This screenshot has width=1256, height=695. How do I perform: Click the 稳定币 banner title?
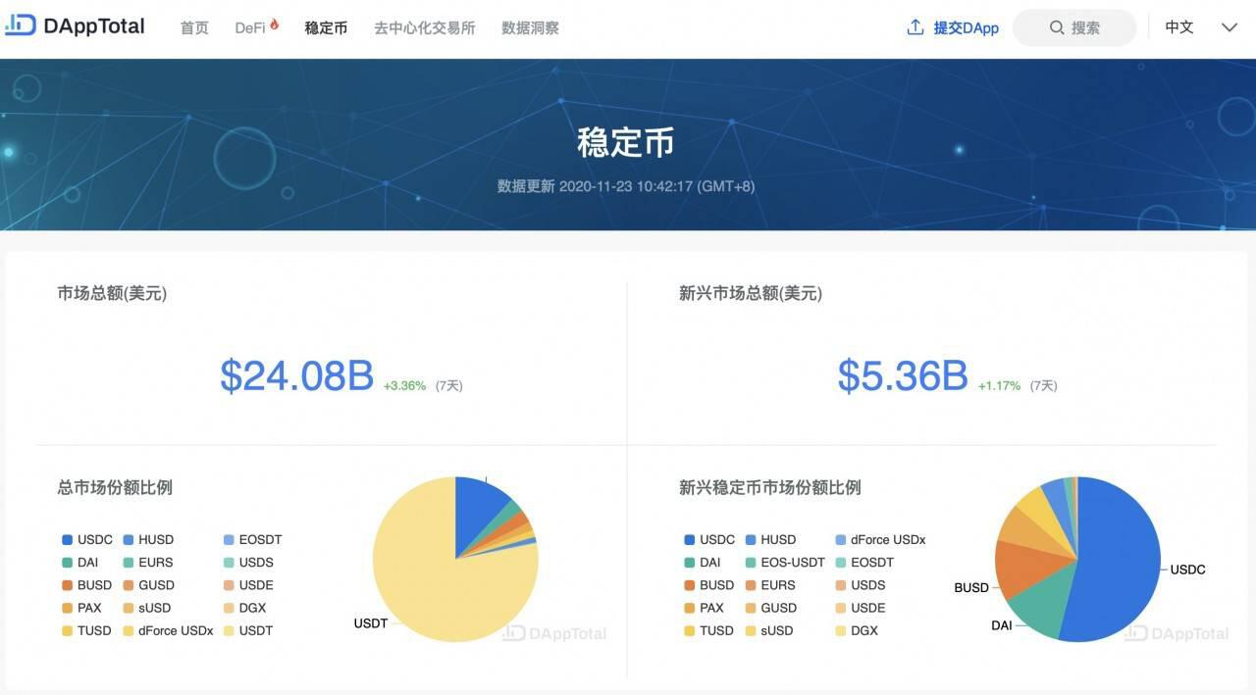pos(626,143)
